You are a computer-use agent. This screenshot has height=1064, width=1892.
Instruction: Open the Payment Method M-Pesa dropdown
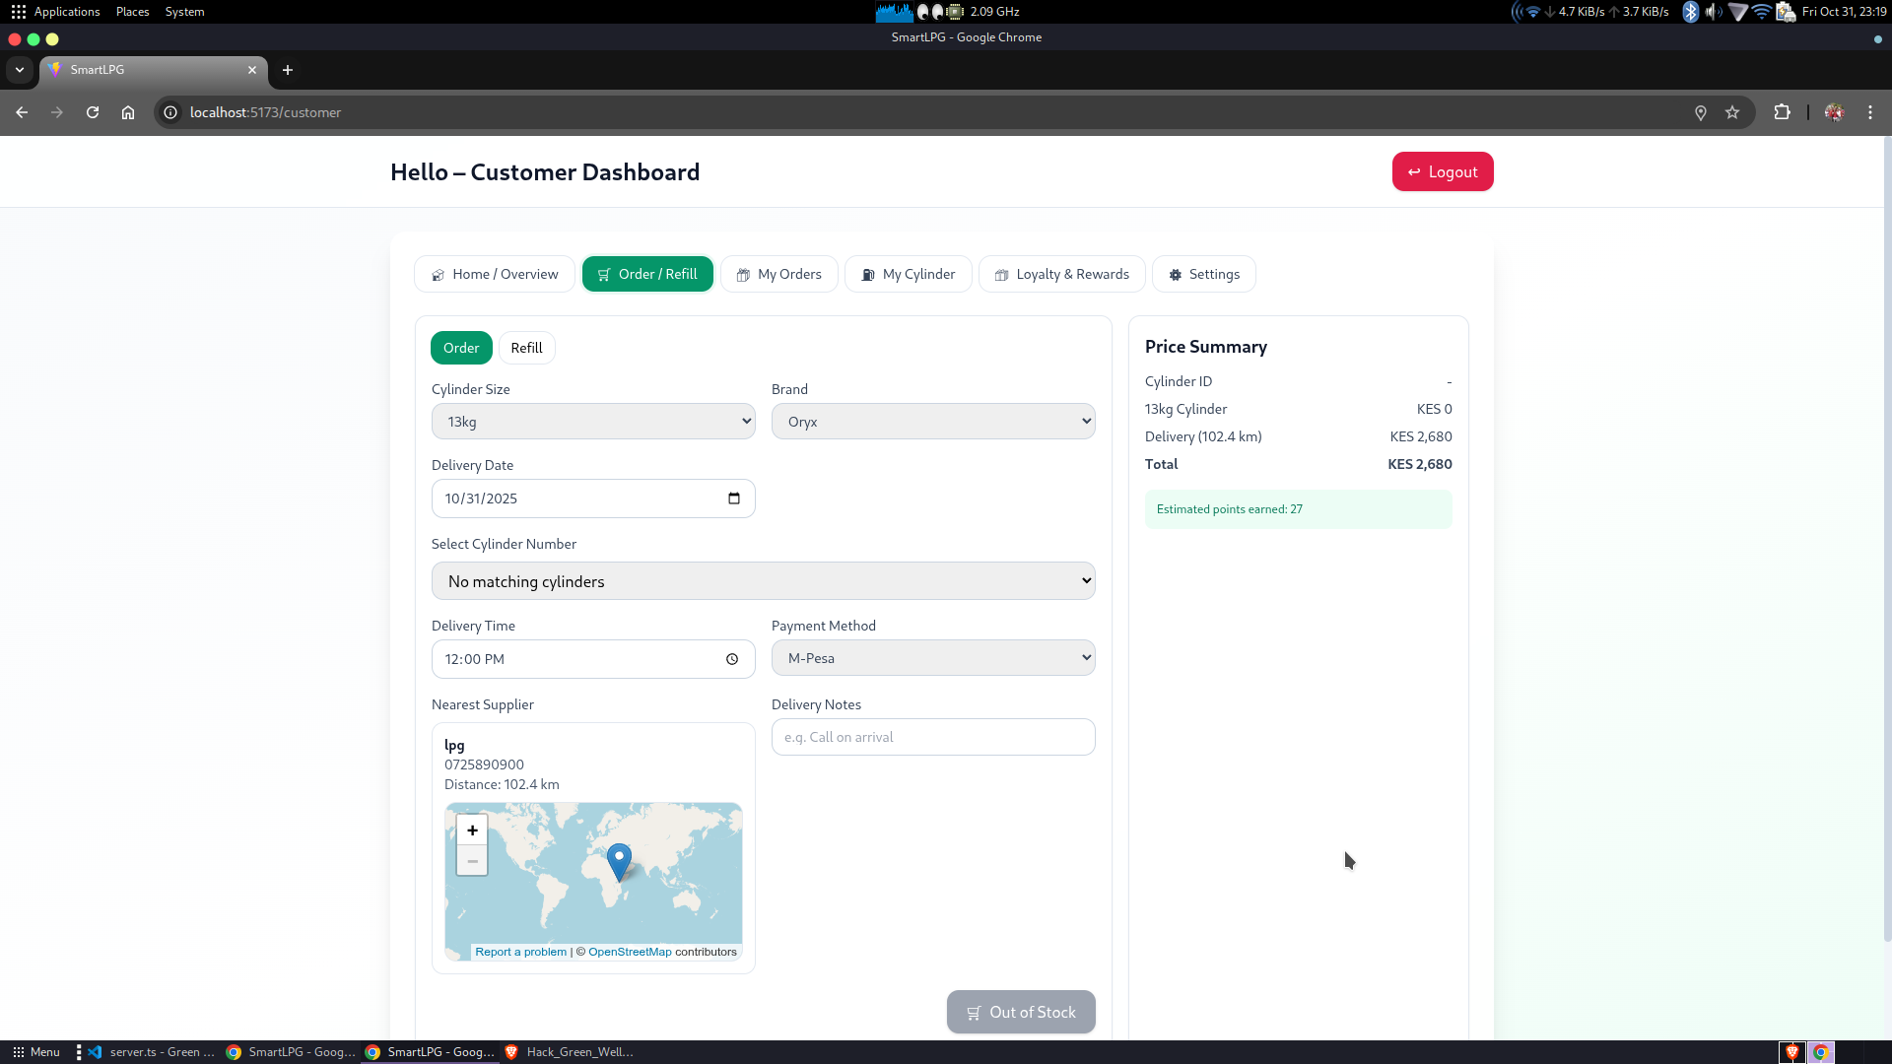point(932,658)
